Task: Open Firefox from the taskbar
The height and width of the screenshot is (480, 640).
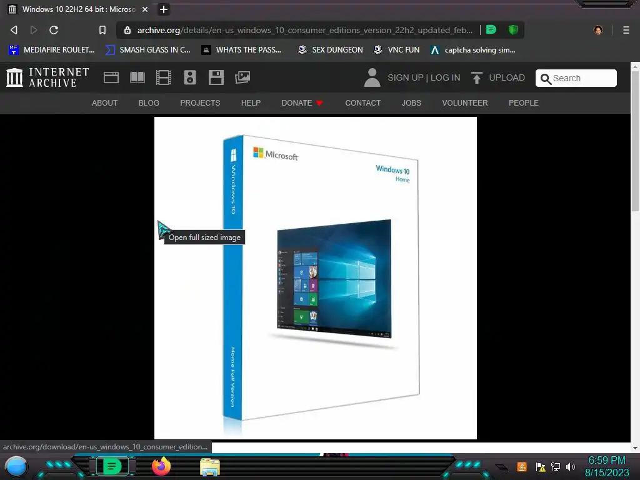Action: [161, 466]
